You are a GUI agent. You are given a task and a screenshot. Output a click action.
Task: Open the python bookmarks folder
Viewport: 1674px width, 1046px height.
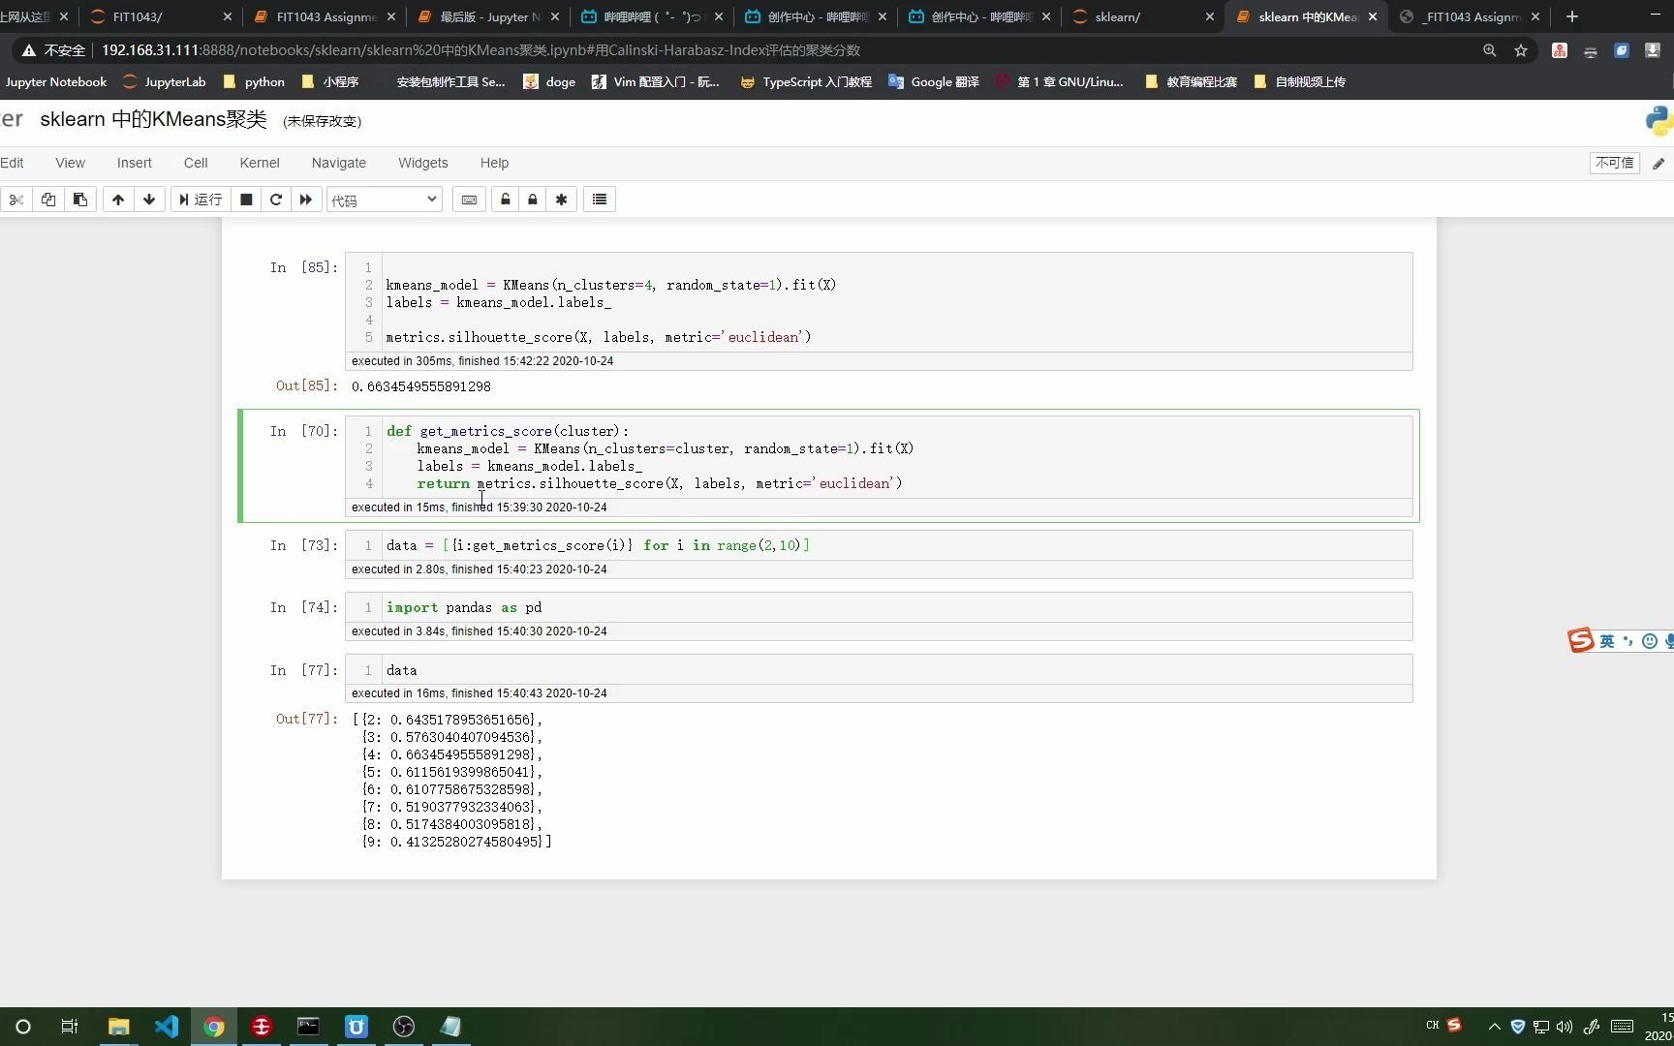[254, 81]
